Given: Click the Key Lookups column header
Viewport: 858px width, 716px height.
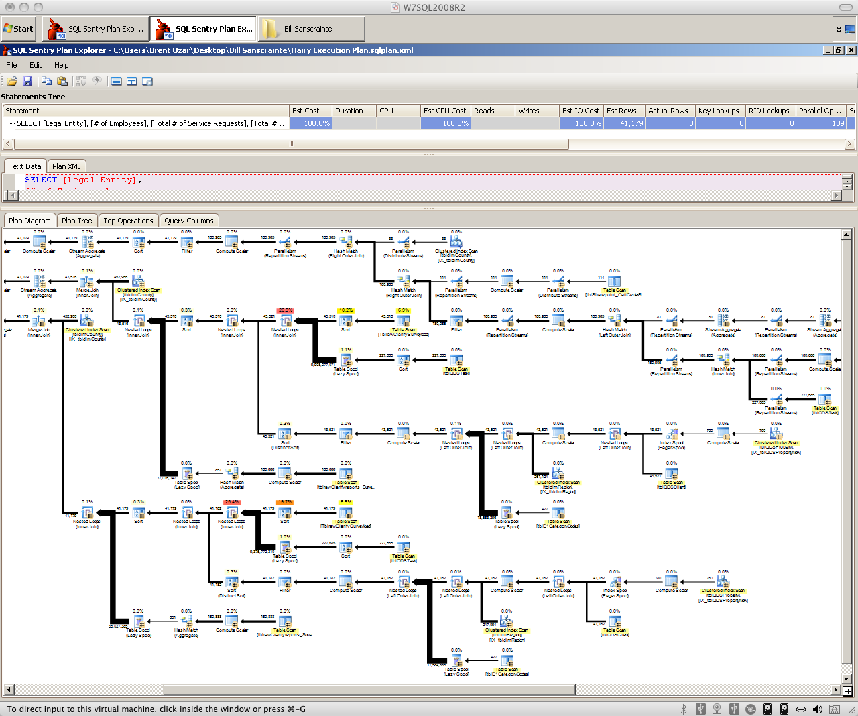Looking at the screenshot, I should click(x=721, y=111).
